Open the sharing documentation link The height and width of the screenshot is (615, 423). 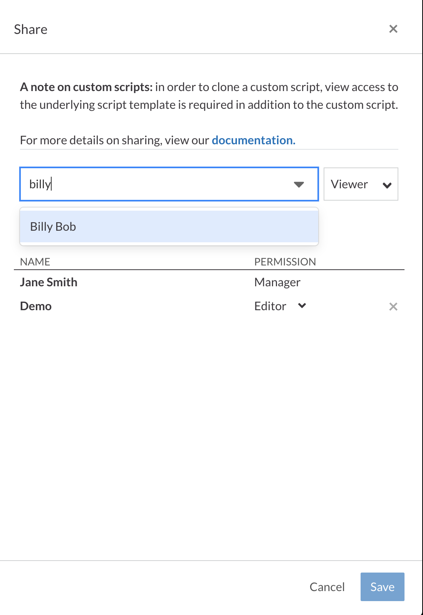point(253,140)
